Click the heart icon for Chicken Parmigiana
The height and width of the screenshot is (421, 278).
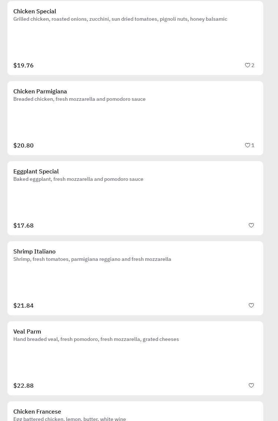click(248, 145)
